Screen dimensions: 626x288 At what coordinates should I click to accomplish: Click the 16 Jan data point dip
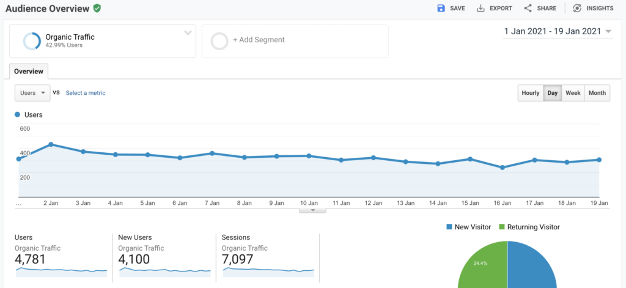(503, 168)
